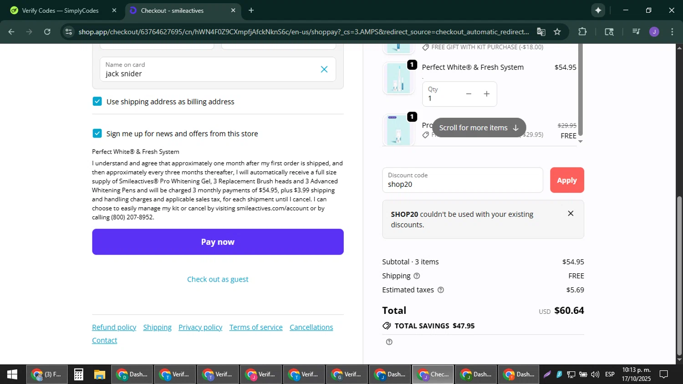683x384 pixels.
Task: Toggle Use shipping address as billing address
Action: coord(97,101)
